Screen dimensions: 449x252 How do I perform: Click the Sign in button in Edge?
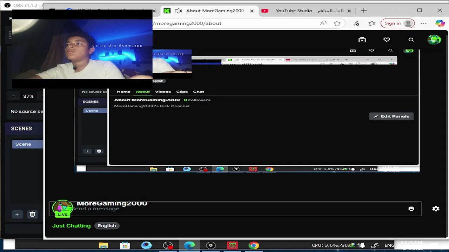pos(398,23)
